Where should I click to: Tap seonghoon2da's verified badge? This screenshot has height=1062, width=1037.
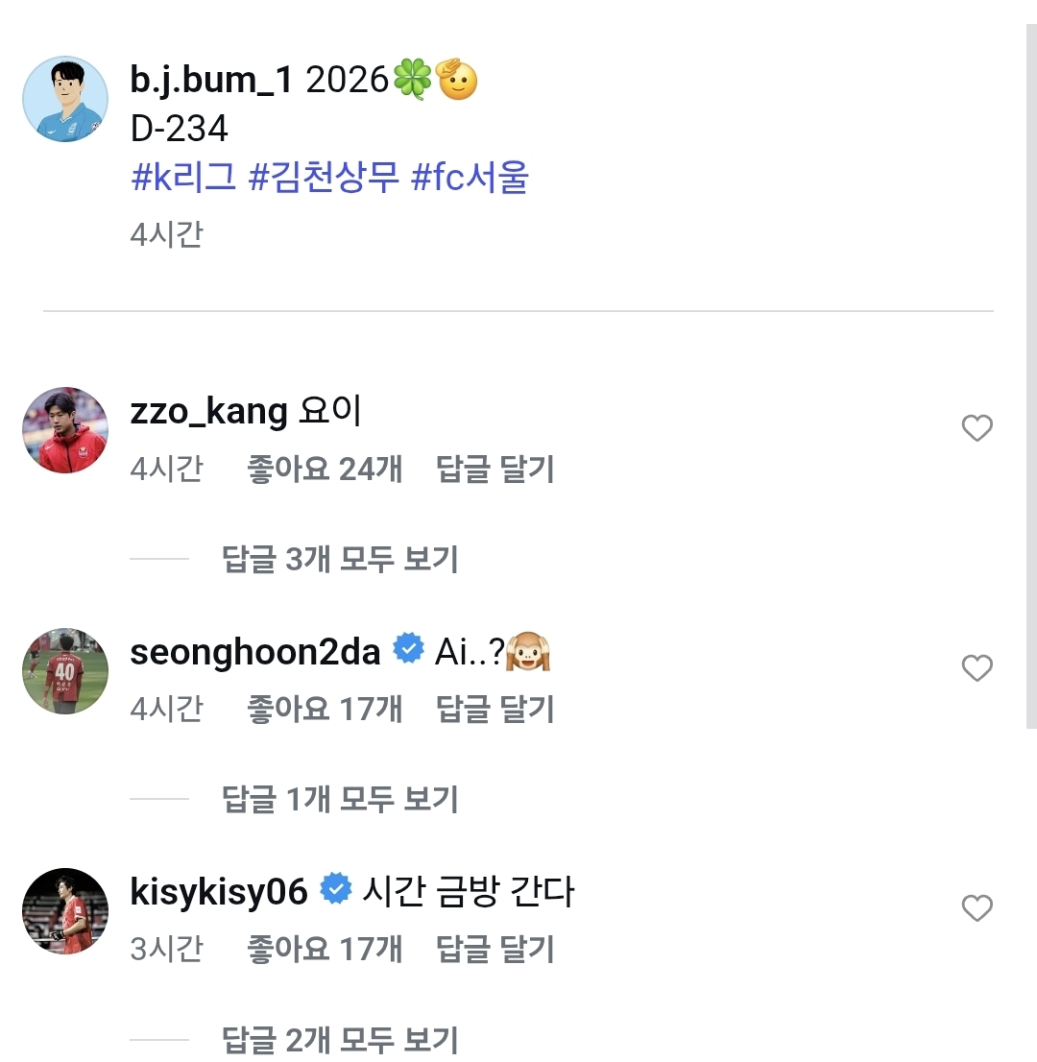pos(409,650)
